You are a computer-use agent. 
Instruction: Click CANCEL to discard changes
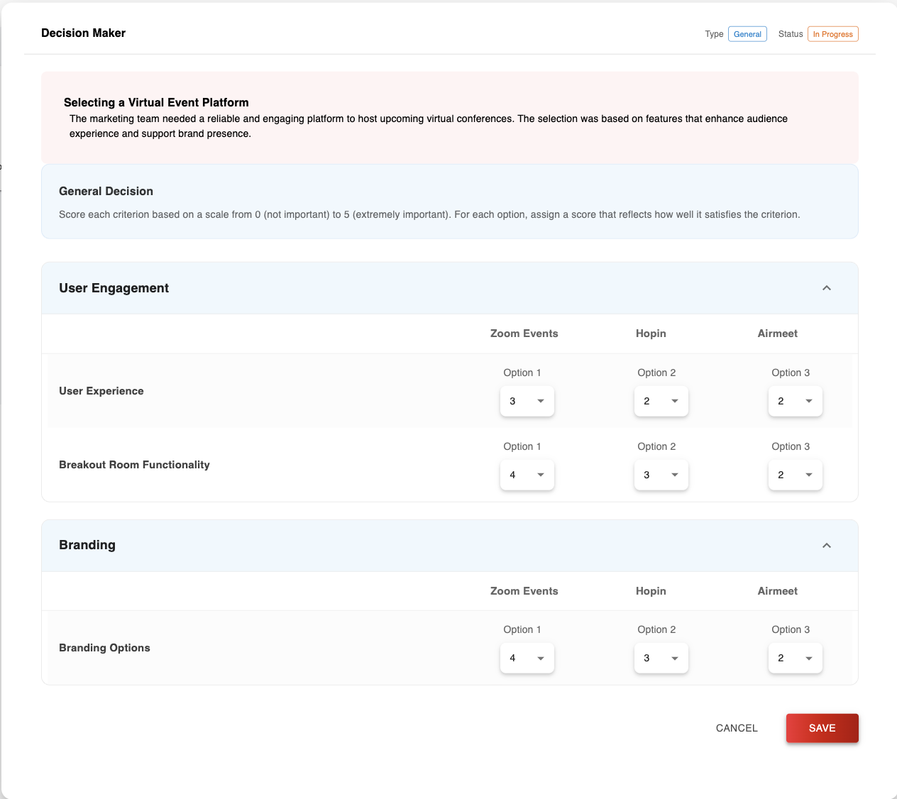(x=736, y=728)
